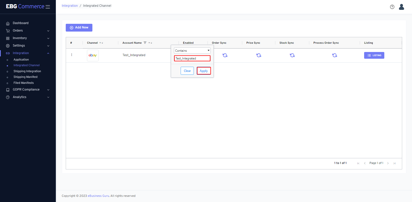Click the eBay channel logo thumbnail
Screen dimensions: 412x202
click(93, 55)
